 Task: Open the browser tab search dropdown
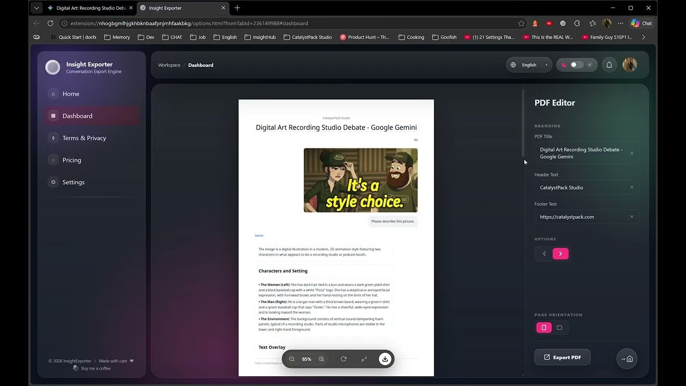(x=36, y=8)
